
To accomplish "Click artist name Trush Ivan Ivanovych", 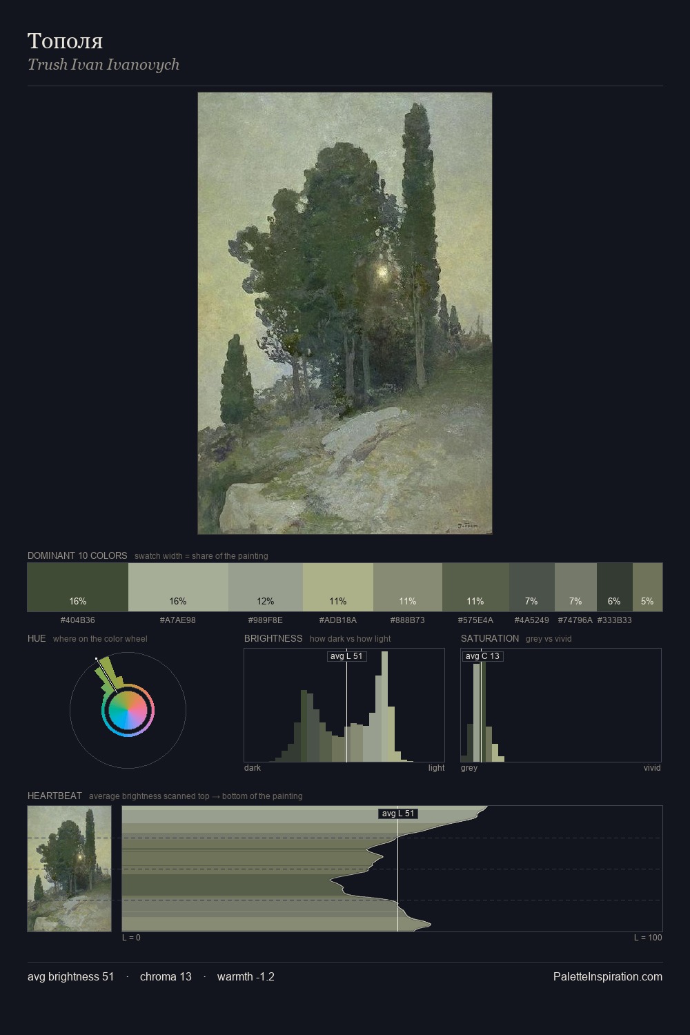I will [x=103, y=64].
